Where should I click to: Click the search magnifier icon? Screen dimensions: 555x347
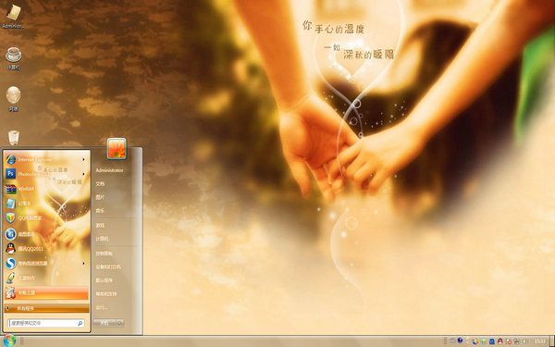[x=80, y=323]
